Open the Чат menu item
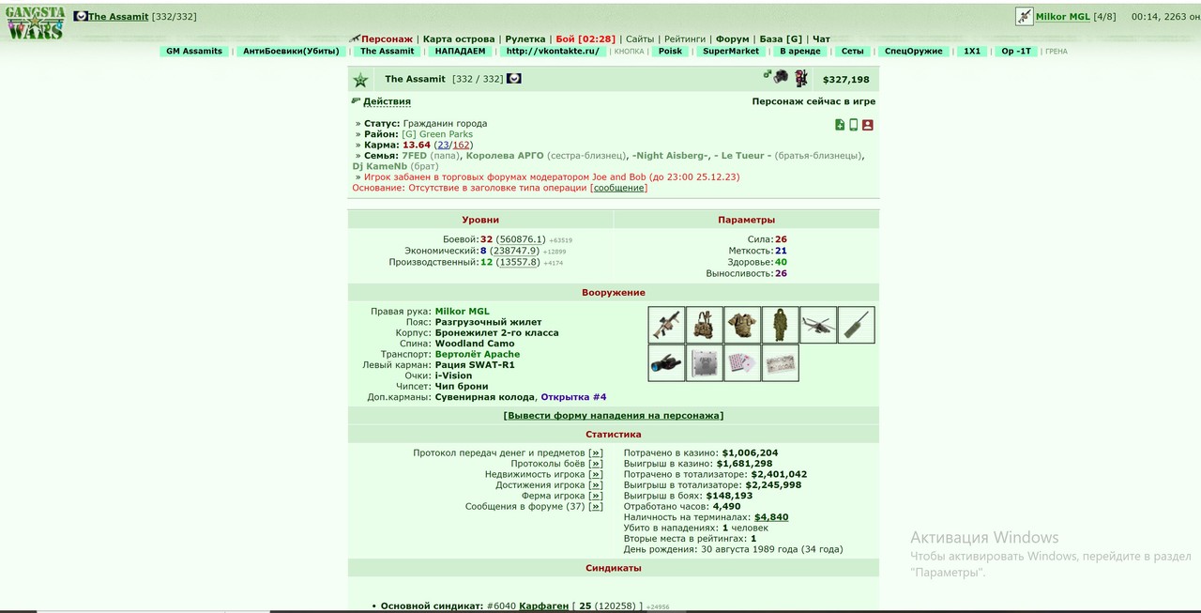This screenshot has width=1201, height=613. (821, 39)
